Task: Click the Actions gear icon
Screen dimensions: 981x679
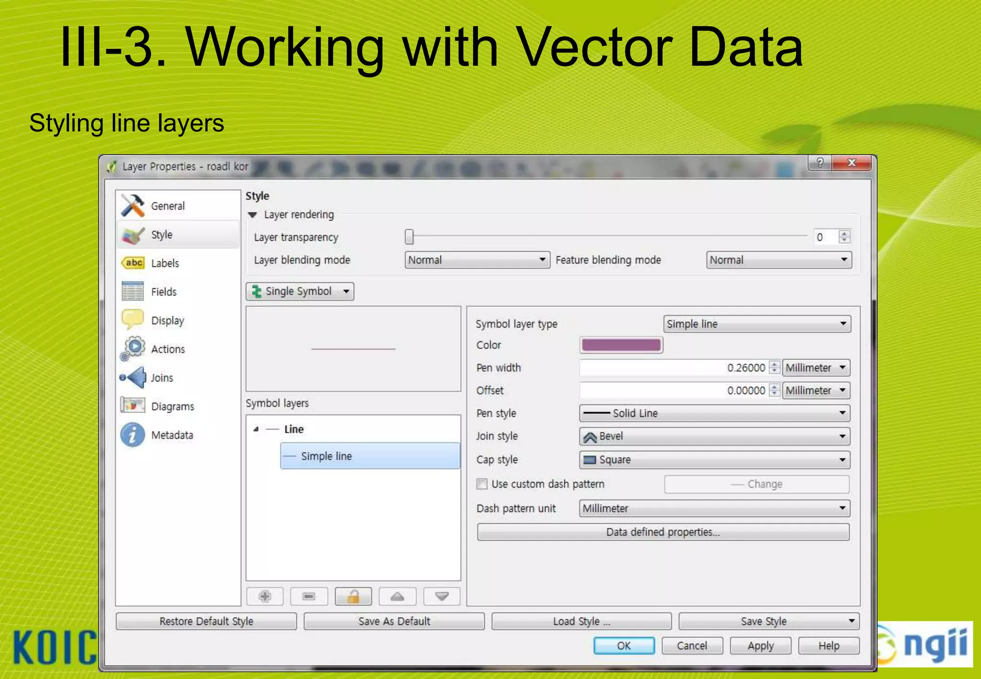Action: click(133, 349)
